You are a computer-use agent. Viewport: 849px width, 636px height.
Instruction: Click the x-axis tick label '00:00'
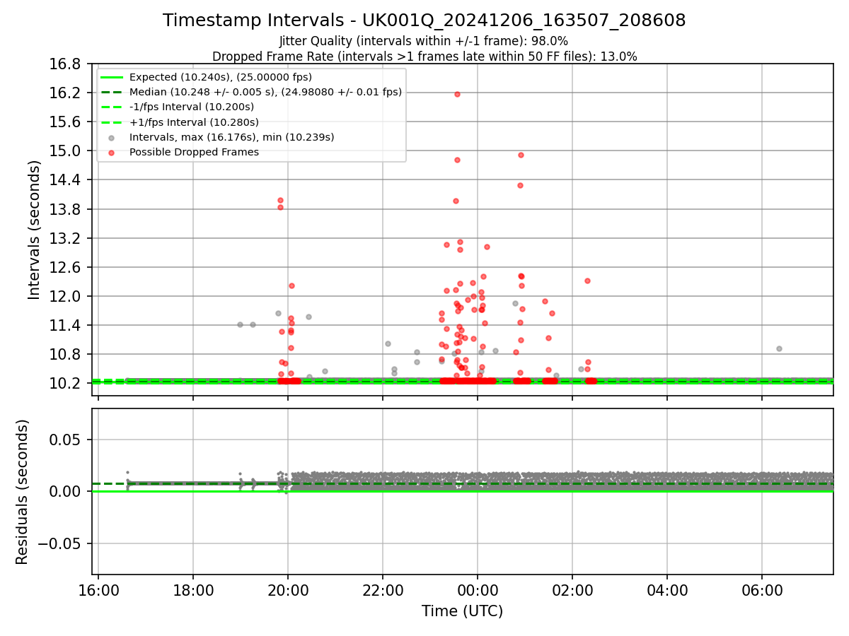tap(478, 590)
